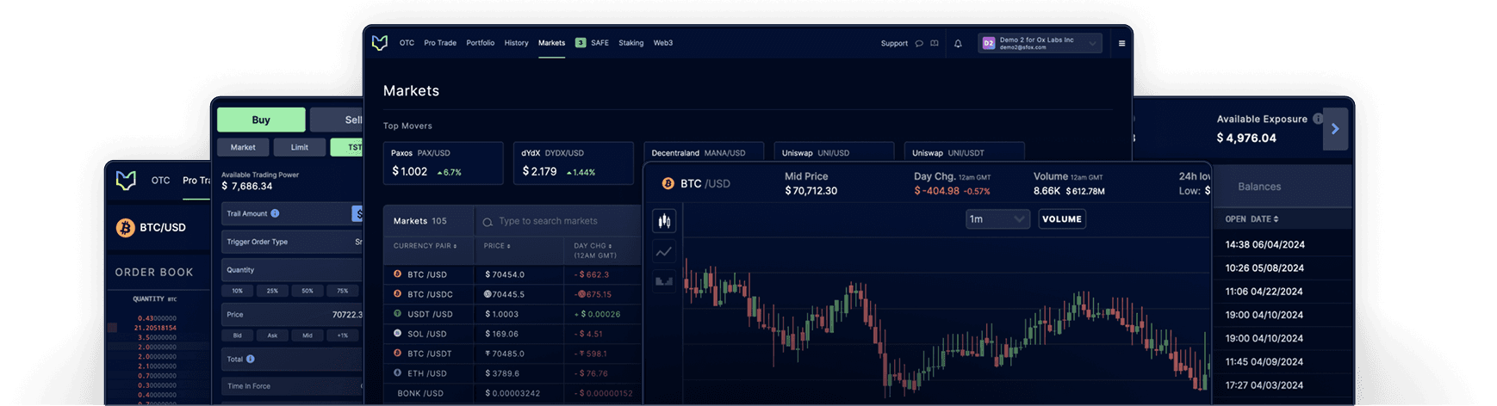This screenshot has width=1497, height=406.
Task: Click the 14:38 06/04/2024 open date row
Action: tap(1283, 244)
